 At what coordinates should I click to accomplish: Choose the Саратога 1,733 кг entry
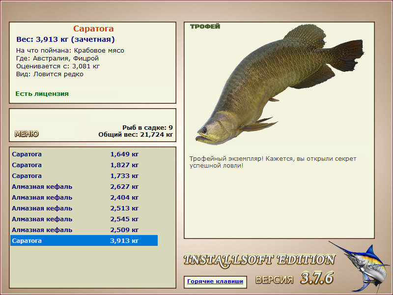[84, 176]
